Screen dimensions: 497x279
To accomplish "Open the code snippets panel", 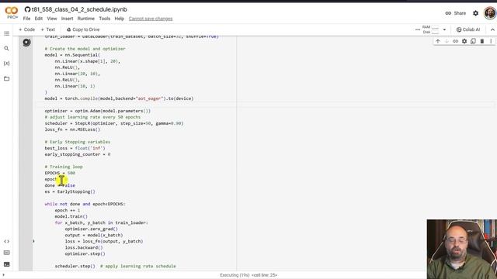I will click(6, 241).
